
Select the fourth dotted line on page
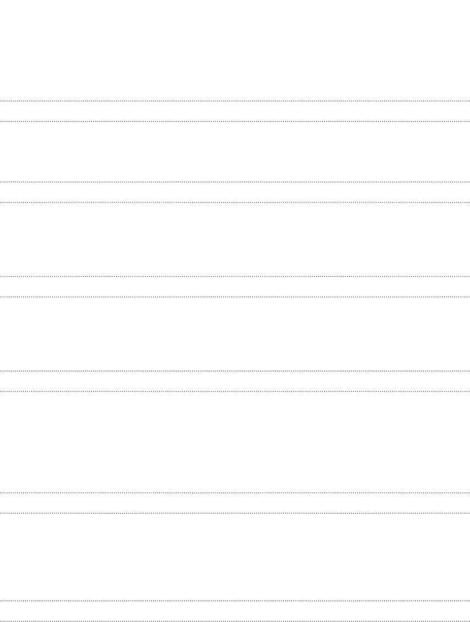point(235,202)
